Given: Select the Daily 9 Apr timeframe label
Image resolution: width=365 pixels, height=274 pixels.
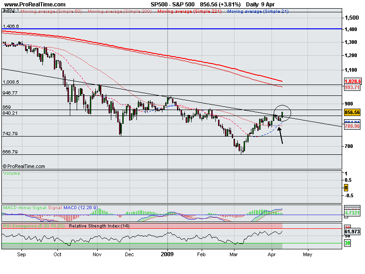Looking at the screenshot, I should click(260, 5).
